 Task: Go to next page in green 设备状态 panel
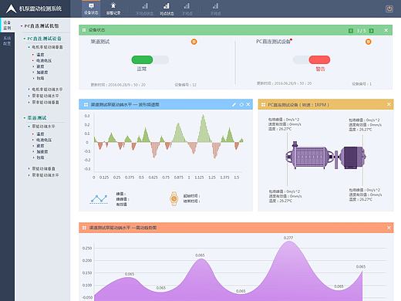[371, 31]
